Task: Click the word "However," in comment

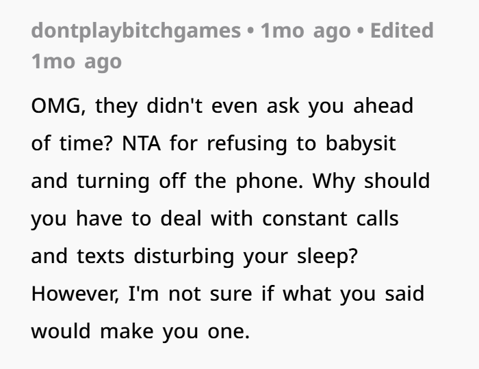Action: (x=75, y=295)
